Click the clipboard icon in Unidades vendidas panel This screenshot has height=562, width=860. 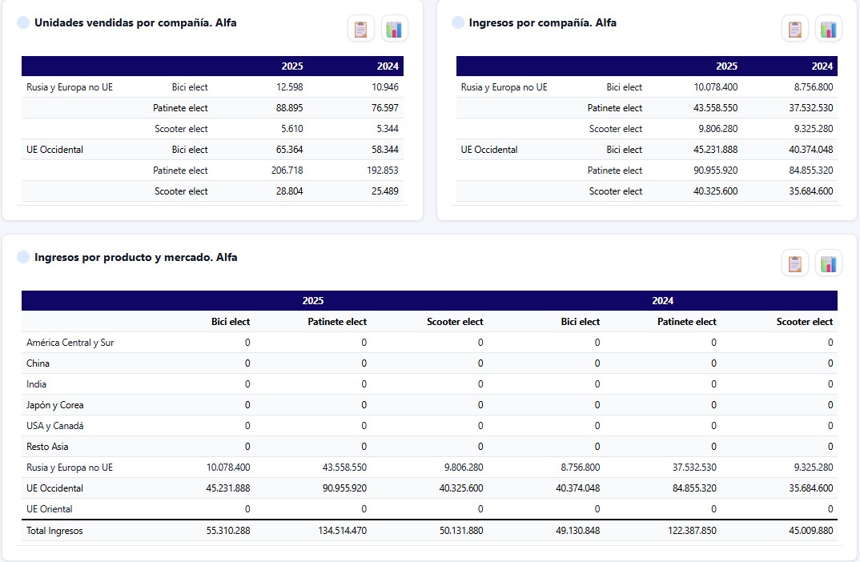[360, 29]
